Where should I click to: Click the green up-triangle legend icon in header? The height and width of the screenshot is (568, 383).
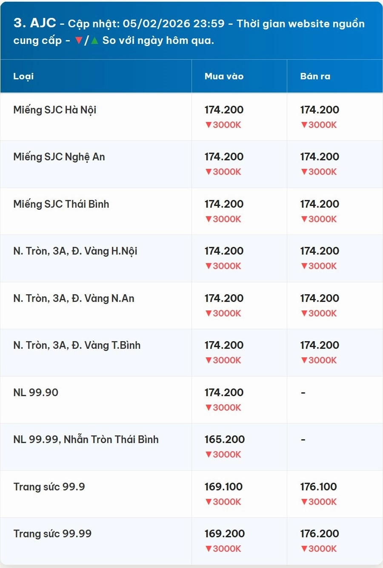94,41
